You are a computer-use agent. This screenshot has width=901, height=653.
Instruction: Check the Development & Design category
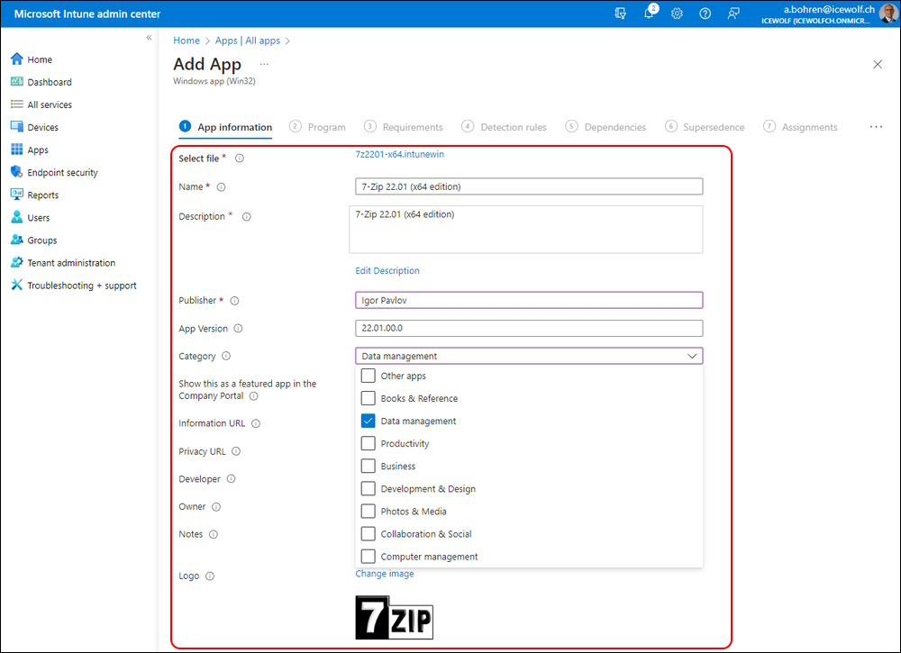pos(369,489)
